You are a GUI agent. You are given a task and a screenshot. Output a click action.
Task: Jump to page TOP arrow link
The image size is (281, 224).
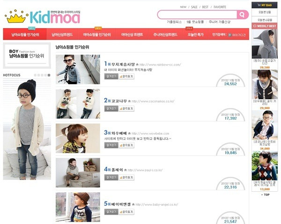pos(265,195)
